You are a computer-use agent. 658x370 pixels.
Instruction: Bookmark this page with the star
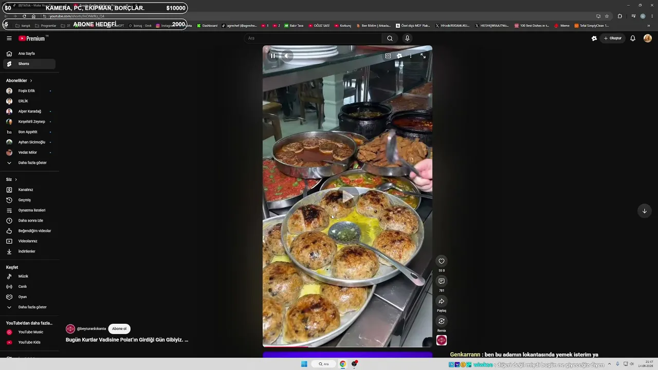pos(607,16)
